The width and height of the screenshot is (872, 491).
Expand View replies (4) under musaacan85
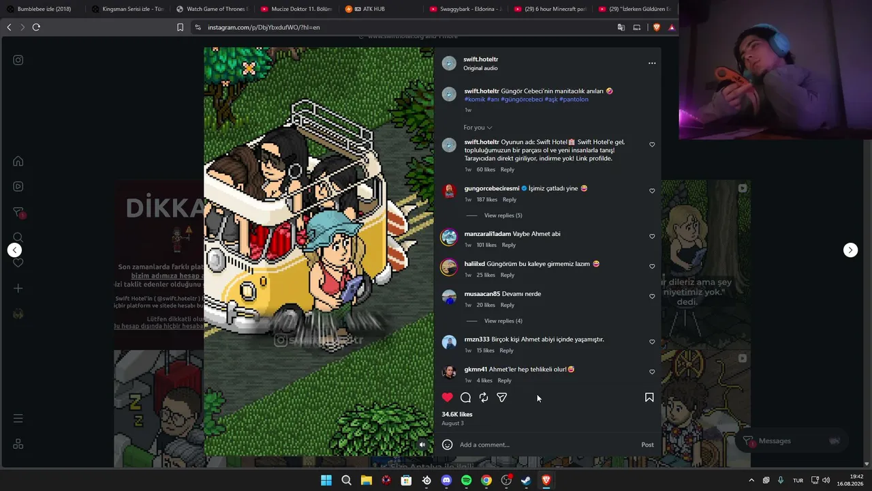tap(503, 321)
